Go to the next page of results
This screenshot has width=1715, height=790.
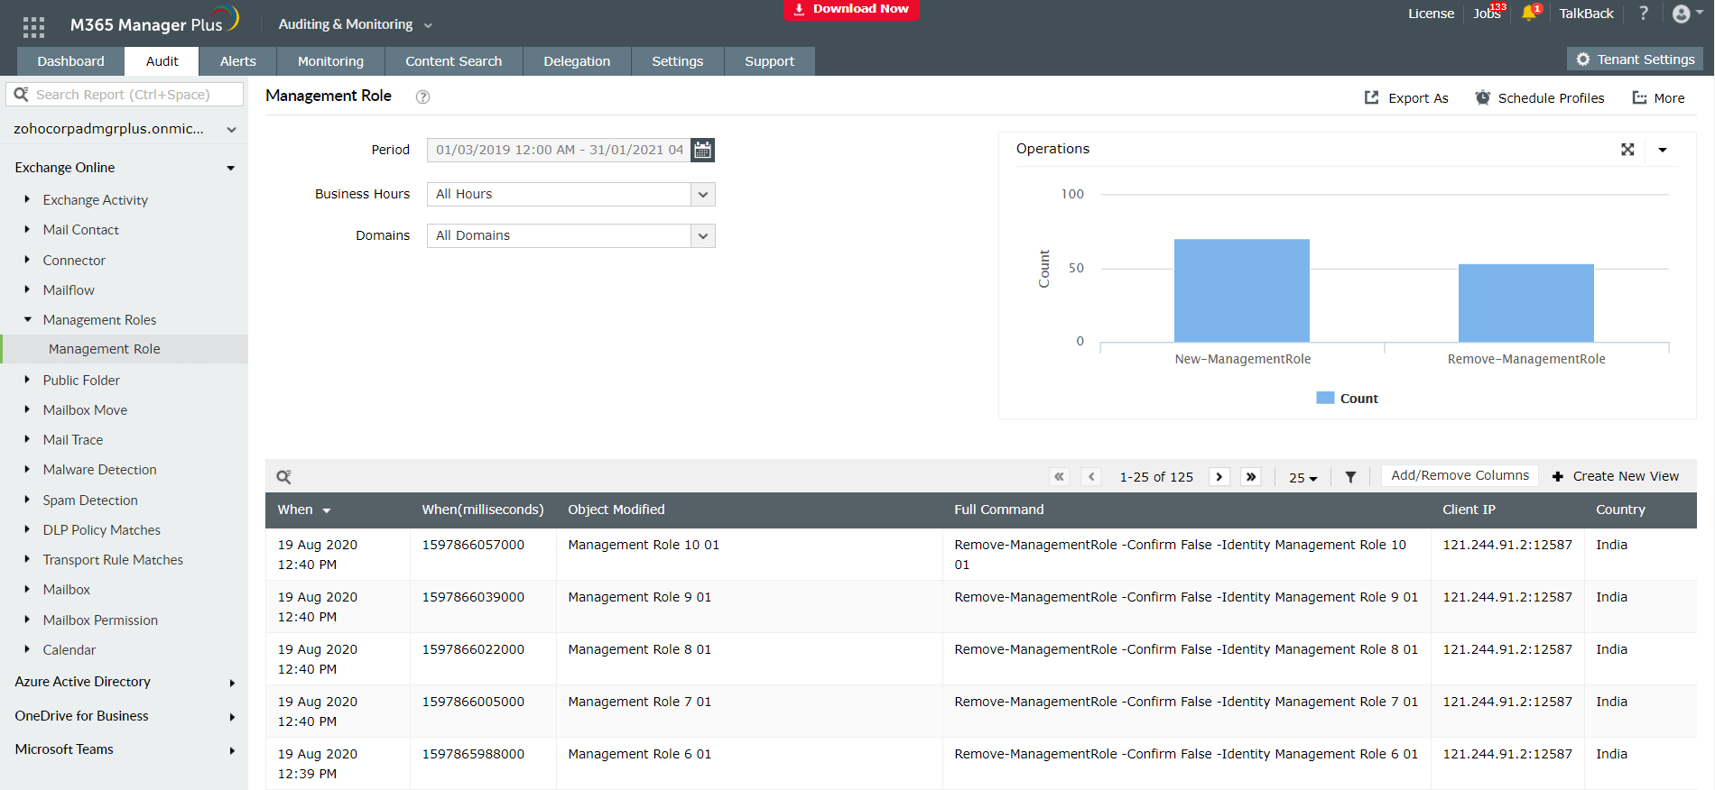pyautogui.click(x=1219, y=476)
